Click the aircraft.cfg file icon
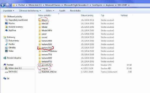The width and height of the screenshot is (150, 93). point(39,65)
